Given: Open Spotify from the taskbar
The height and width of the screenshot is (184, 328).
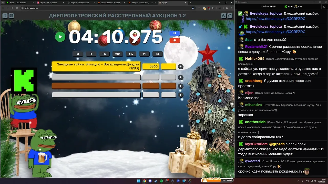Looking at the screenshot, I should pyautogui.click(x=161, y=181).
